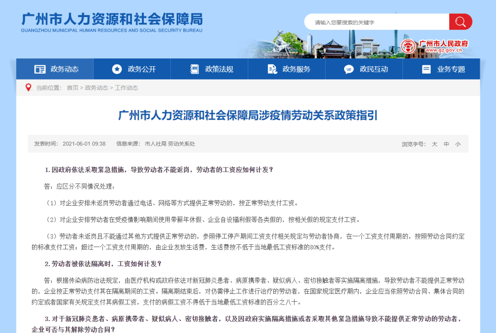Select 大 to enlarge the font size
Screen dimensions: 496x333
(x=434, y=144)
